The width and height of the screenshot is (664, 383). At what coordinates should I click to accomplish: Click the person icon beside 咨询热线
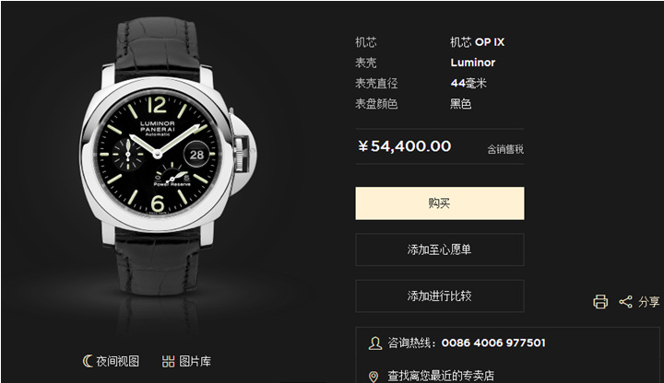374,342
